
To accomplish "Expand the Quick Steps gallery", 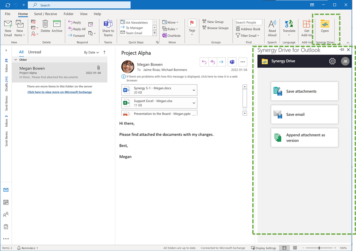I will click(x=154, y=33).
